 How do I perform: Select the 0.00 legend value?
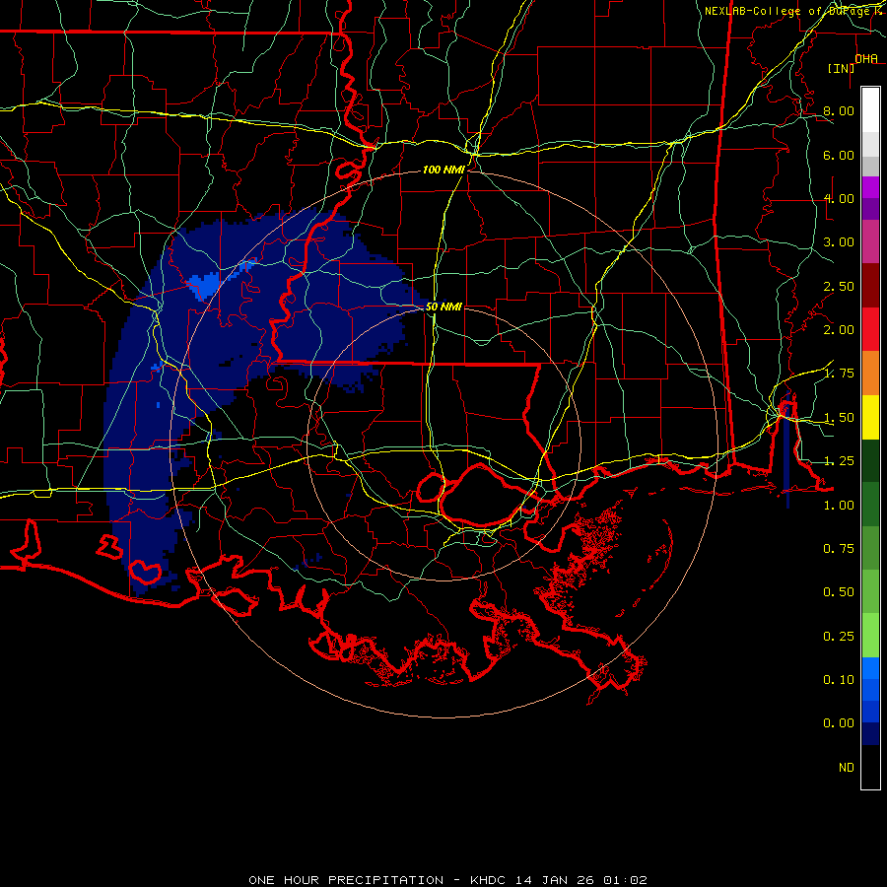tap(839, 723)
